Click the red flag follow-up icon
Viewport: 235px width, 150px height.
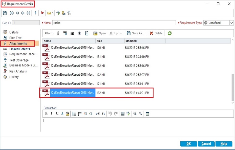click(x=42, y=13)
